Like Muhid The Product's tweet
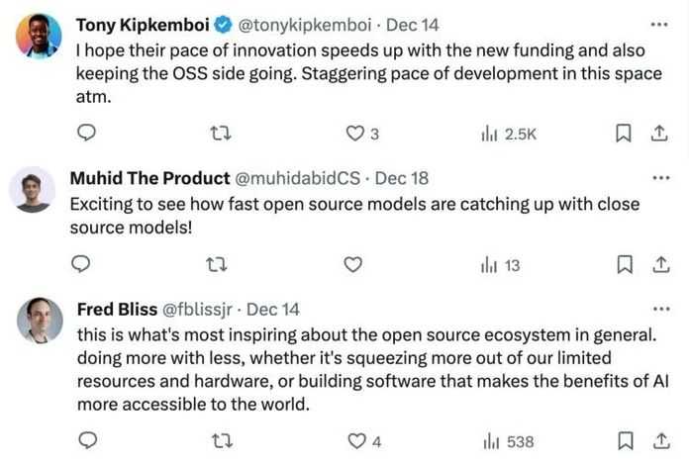Image resolution: width=689 pixels, height=465 pixels. [353, 264]
